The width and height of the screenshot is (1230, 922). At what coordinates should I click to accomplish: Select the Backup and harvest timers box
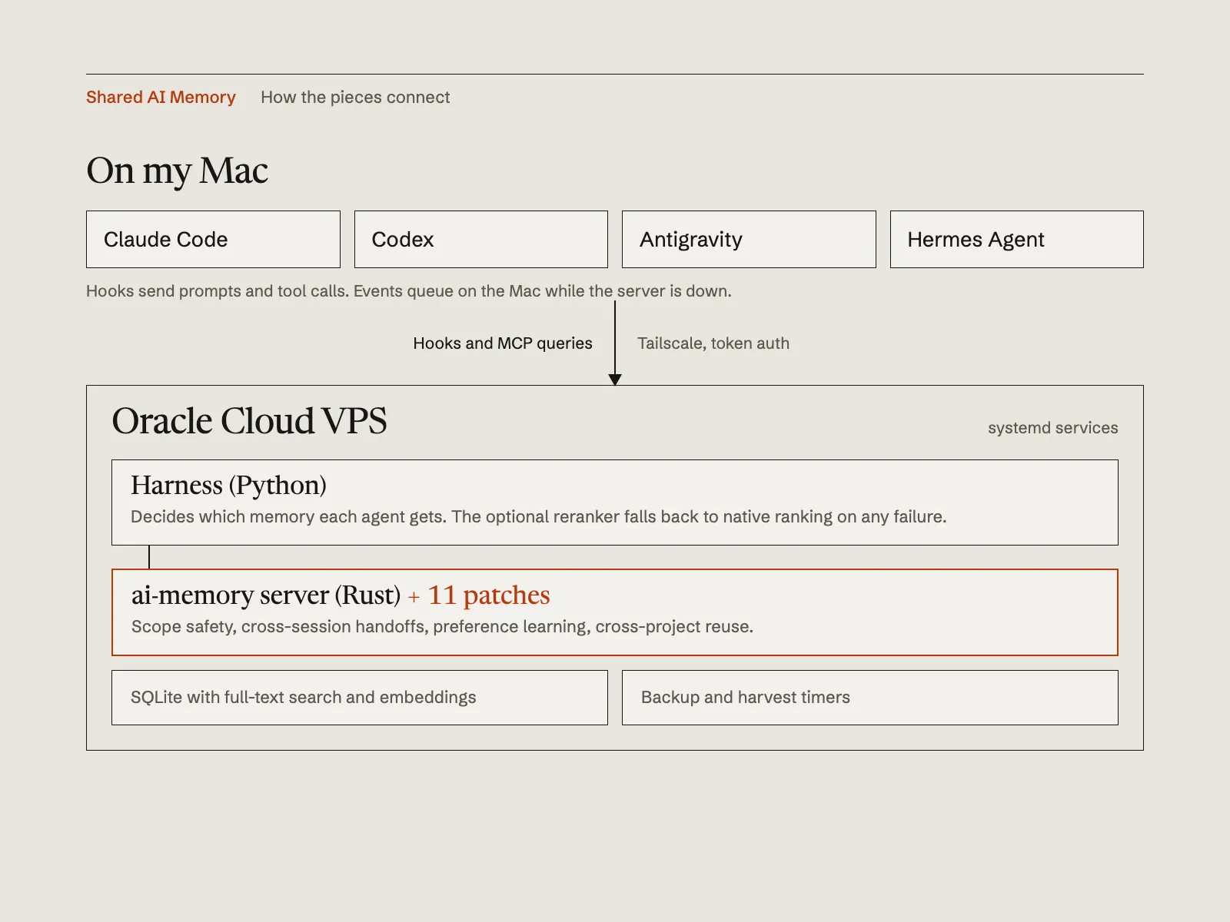[x=870, y=698]
